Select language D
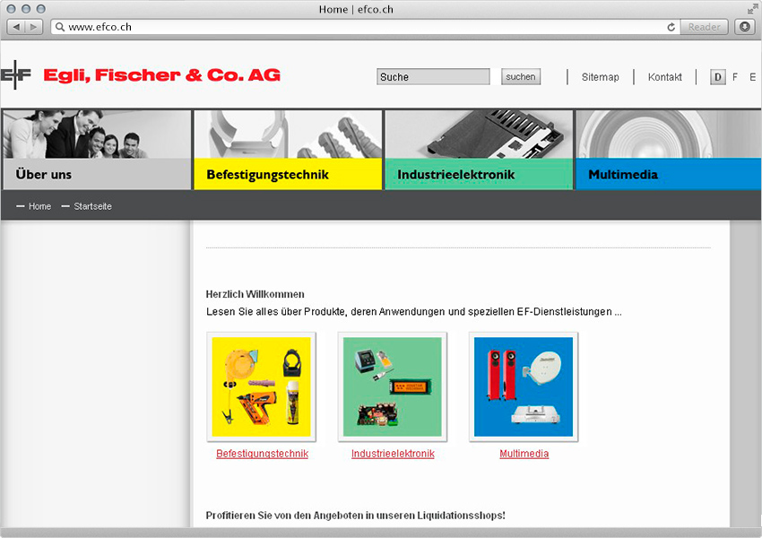Viewport: 762px width, 538px height. tap(718, 77)
